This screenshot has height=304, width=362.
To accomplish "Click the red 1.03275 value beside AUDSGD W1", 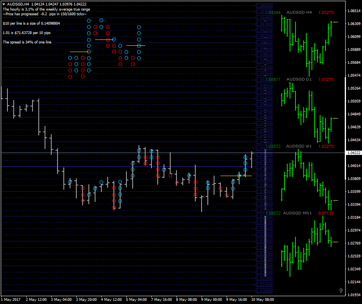I will [x=326, y=147].
